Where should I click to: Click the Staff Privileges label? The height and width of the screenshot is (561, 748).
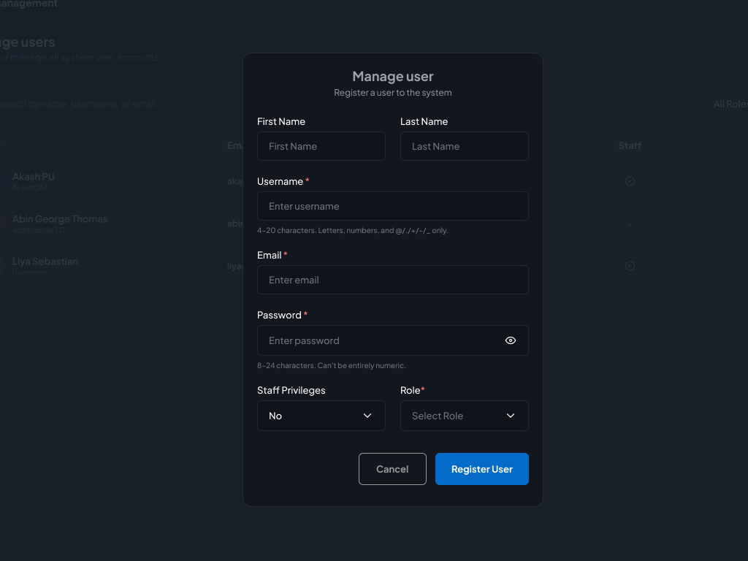291,390
